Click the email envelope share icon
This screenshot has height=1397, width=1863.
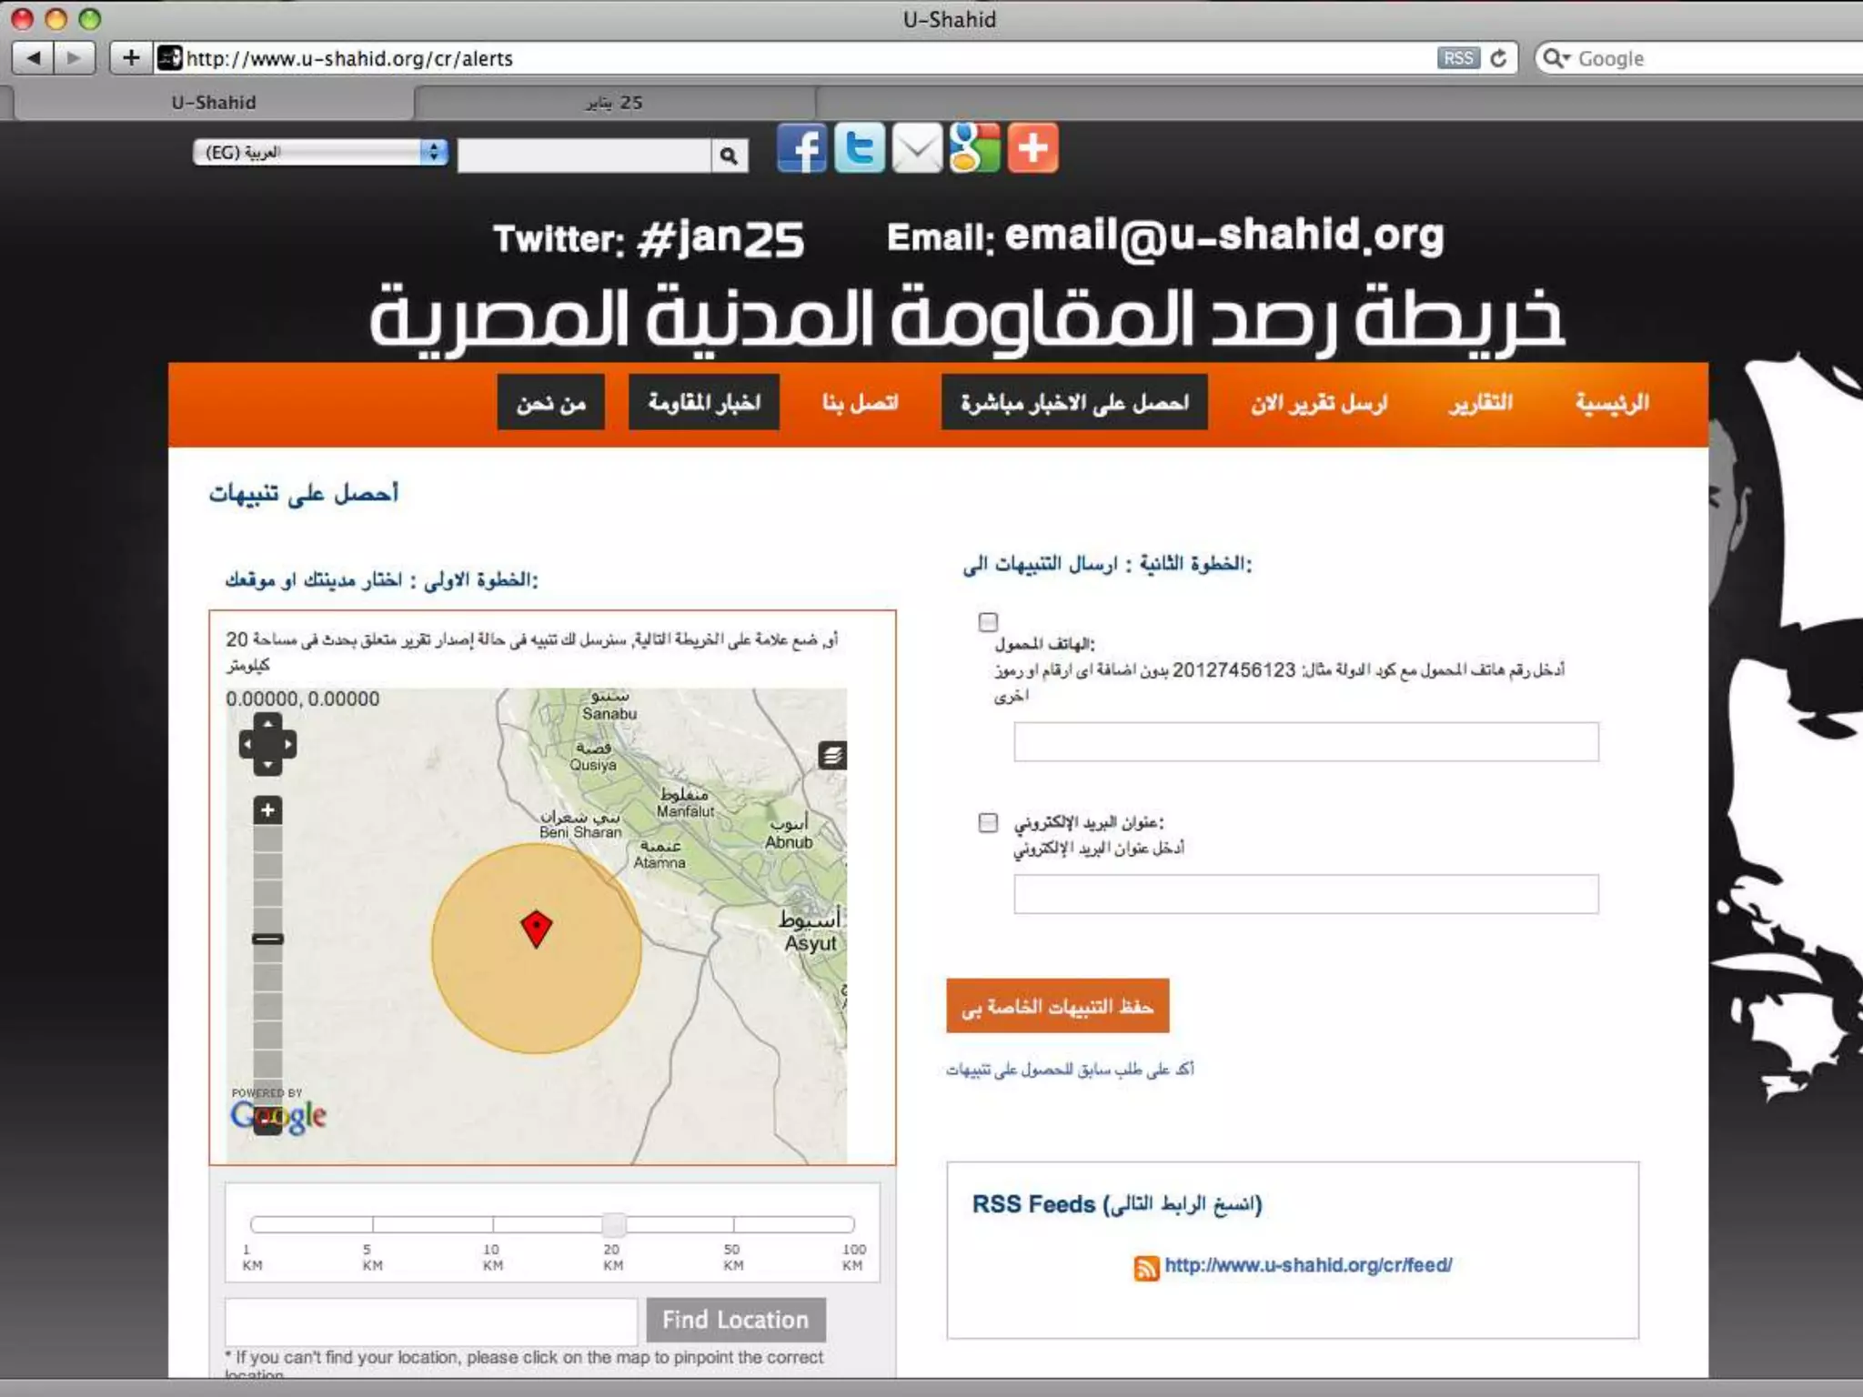point(917,148)
